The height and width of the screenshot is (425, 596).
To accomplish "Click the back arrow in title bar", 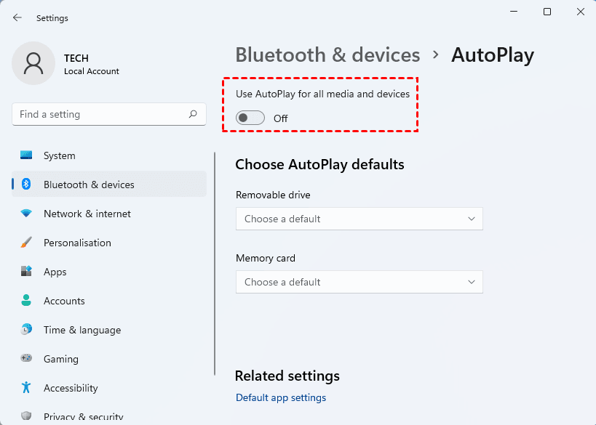I will click(x=17, y=17).
